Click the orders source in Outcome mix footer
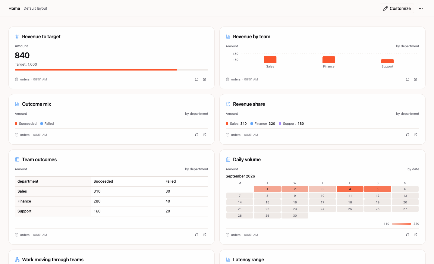434x264 pixels. tap(25, 135)
